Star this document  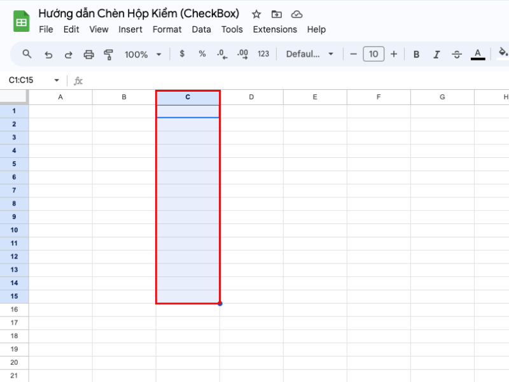[256, 14]
